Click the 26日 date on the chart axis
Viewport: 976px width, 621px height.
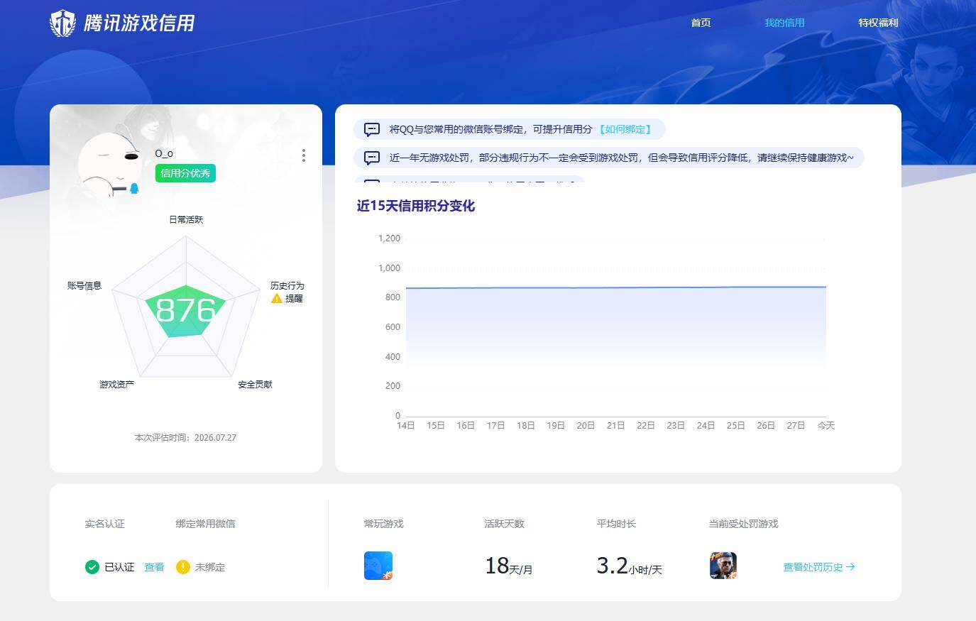coord(766,426)
